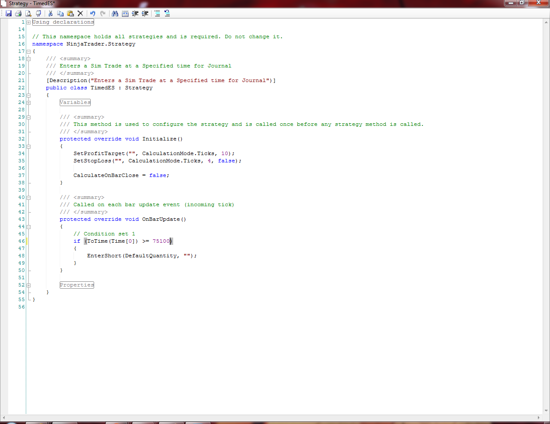Click the 'public class TimedES : Strategy' line

tap(99, 88)
